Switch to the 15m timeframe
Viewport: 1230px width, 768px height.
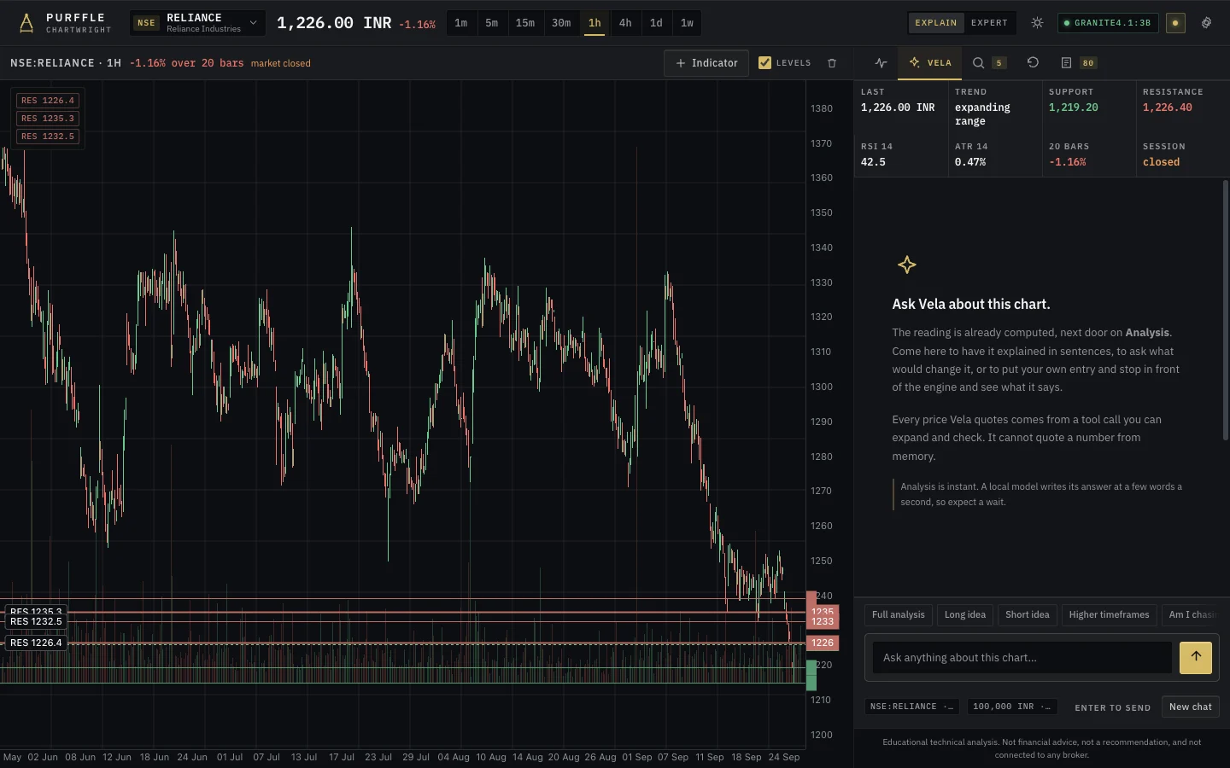click(525, 23)
